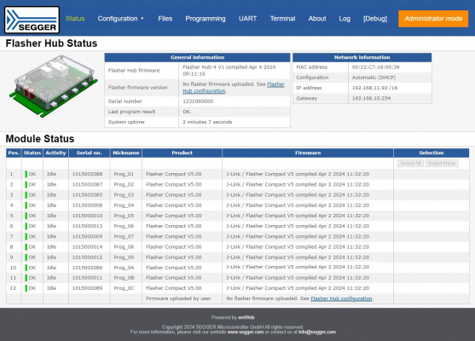Viewport: 475px width, 341px height.
Task: Click the Select None button
Action: point(442,163)
